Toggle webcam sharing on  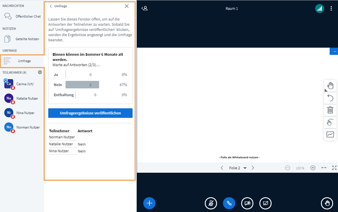tap(247, 203)
